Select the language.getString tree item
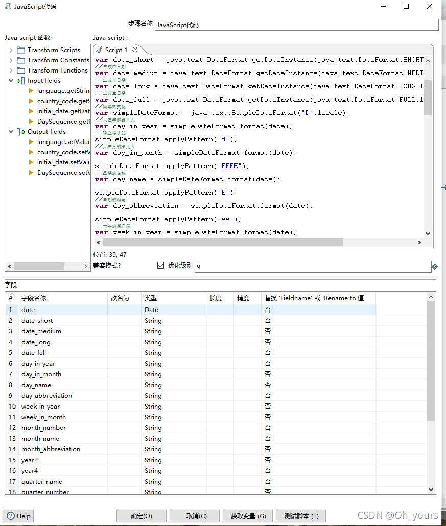This screenshot has width=446, height=526. tap(63, 91)
